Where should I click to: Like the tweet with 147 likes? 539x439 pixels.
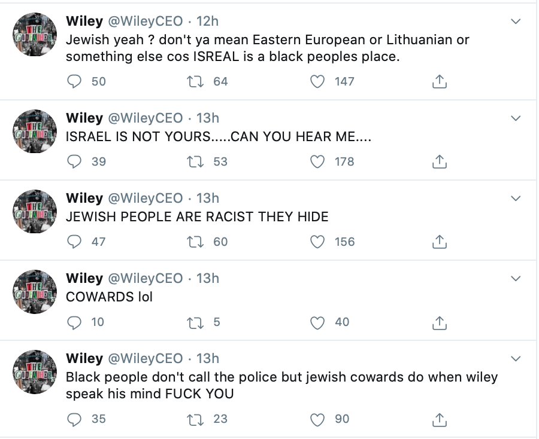(317, 82)
